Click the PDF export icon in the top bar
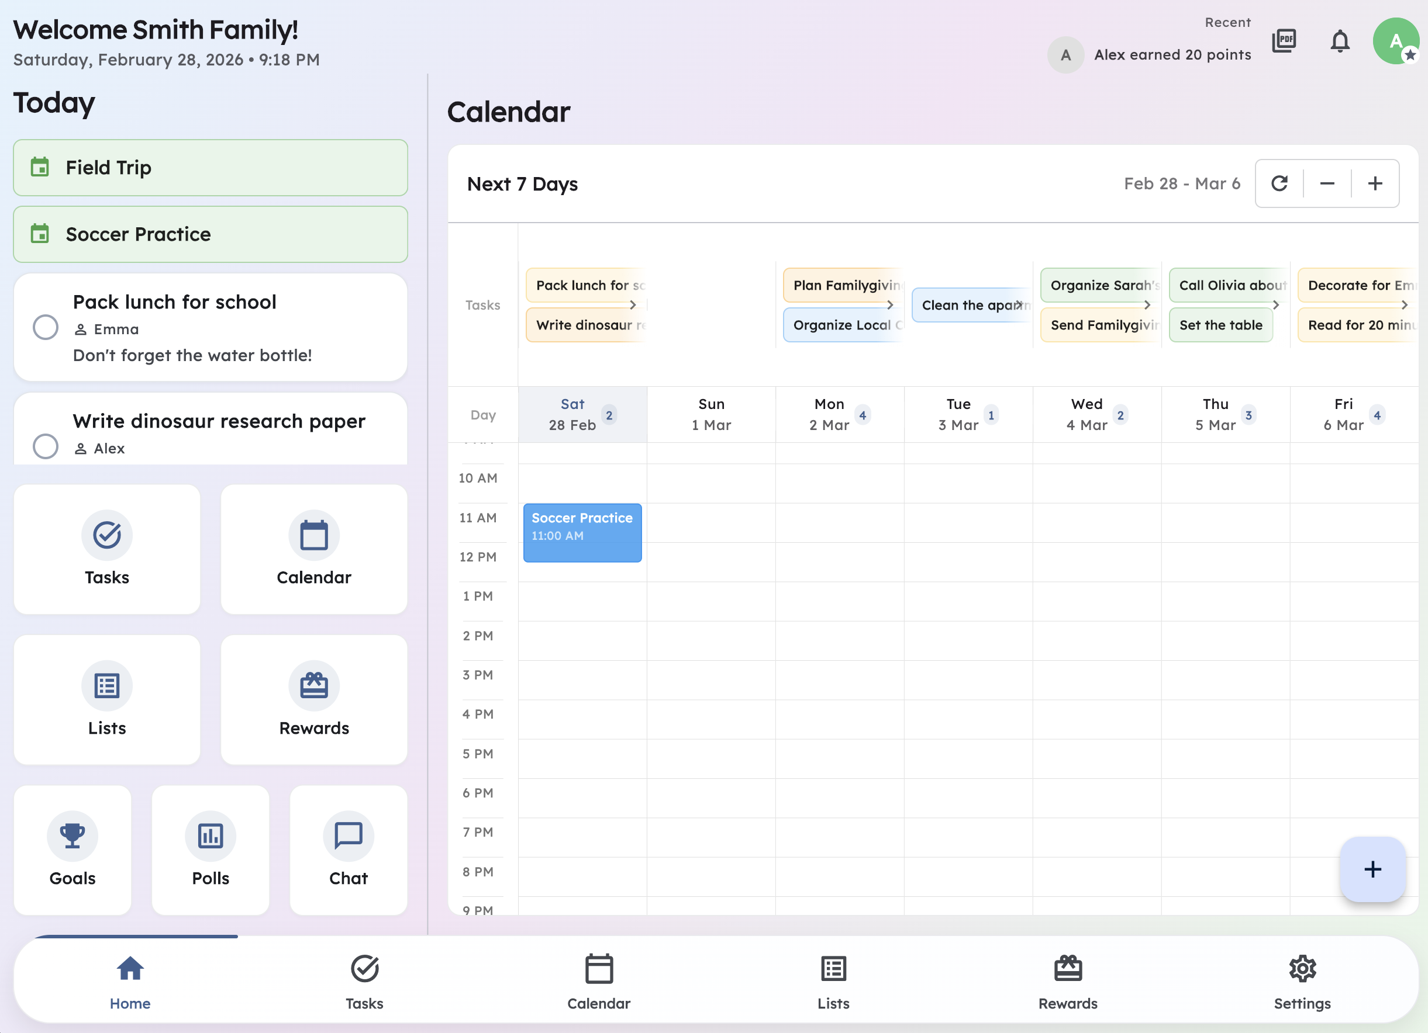This screenshot has width=1428, height=1033. [1285, 40]
